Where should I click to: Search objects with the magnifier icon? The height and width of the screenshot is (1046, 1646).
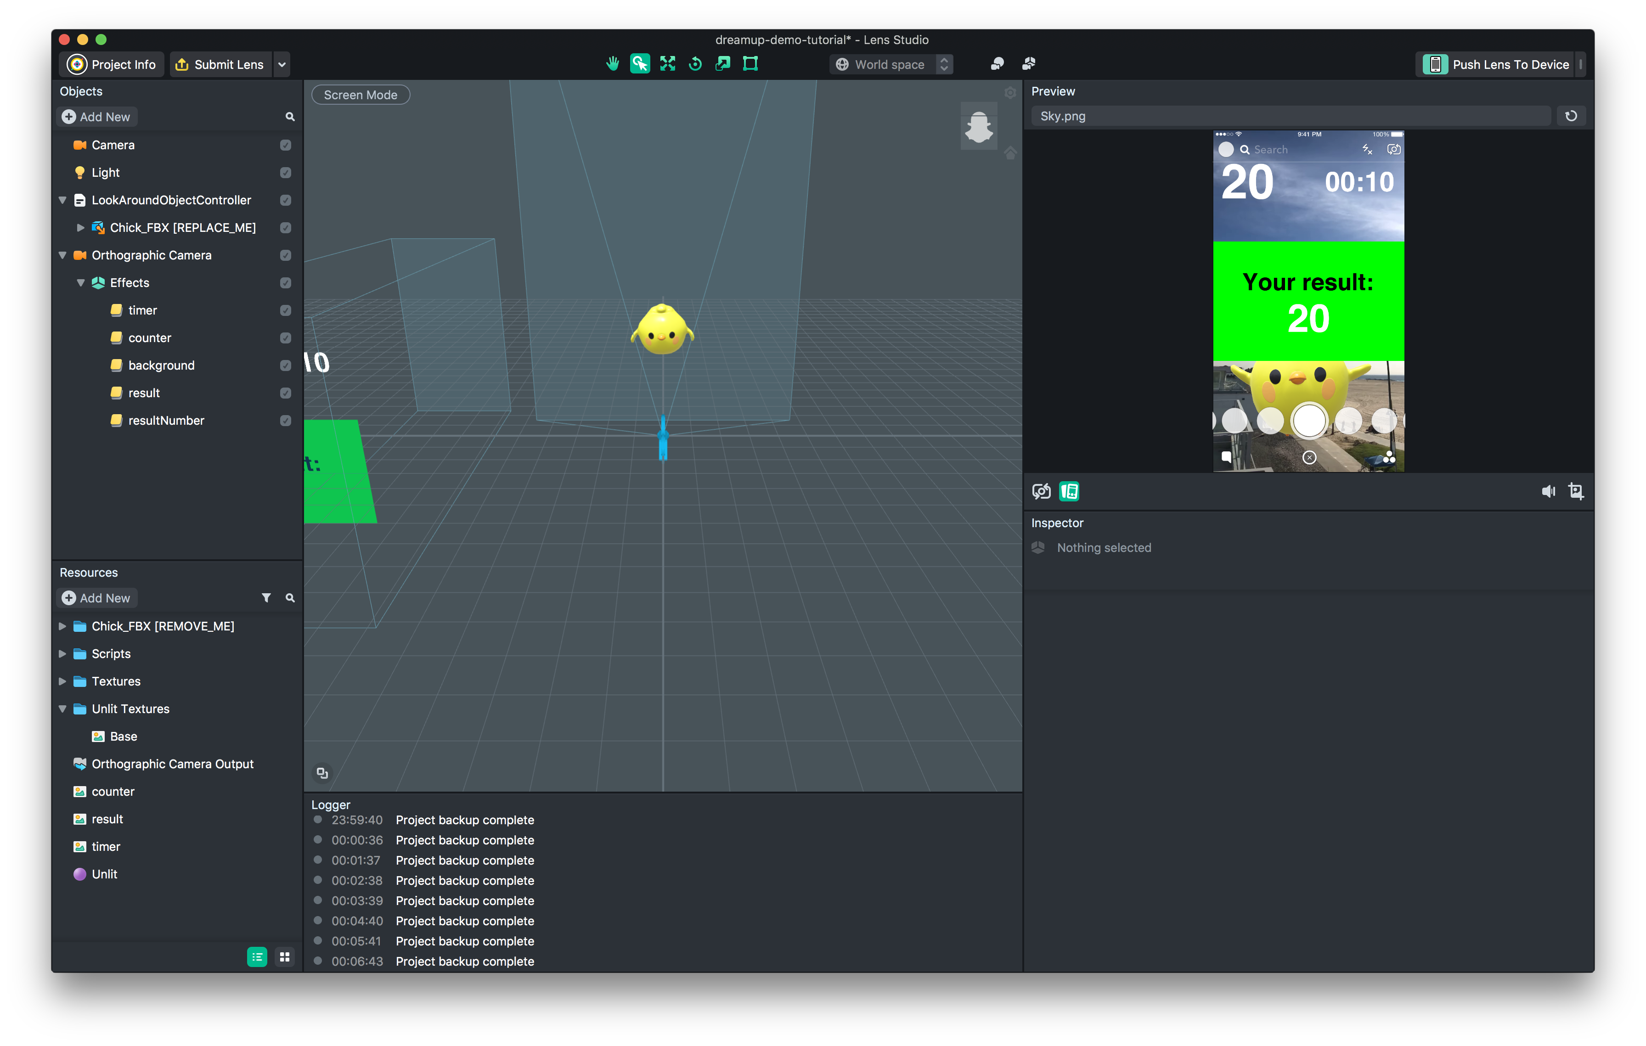coord(290,117)
